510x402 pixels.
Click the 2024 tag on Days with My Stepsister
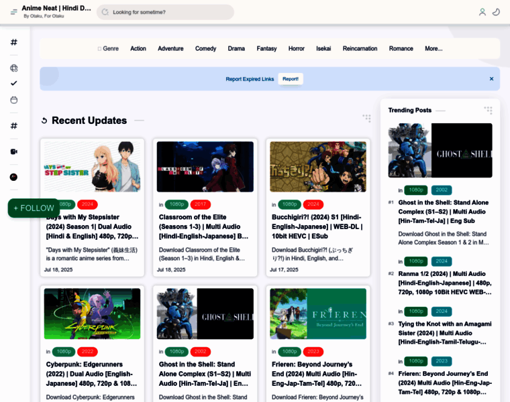87,204
